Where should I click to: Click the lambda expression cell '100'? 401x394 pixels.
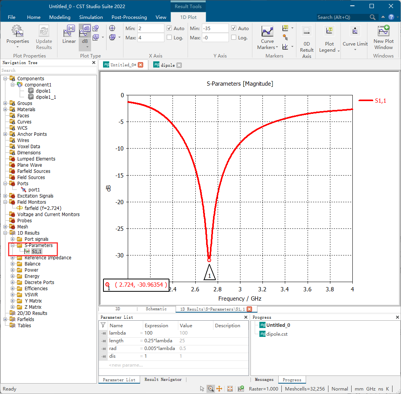tap(148, 333)
